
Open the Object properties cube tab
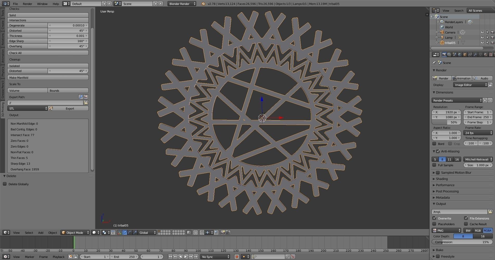click(465, 55)
